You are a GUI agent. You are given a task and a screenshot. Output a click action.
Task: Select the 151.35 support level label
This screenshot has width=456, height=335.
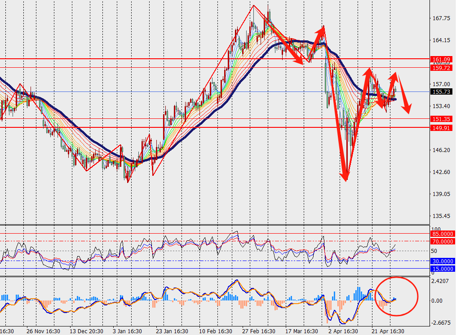pyautogui.click(x=441, y=119)
